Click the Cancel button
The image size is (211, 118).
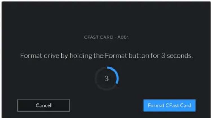coord(44,105)
